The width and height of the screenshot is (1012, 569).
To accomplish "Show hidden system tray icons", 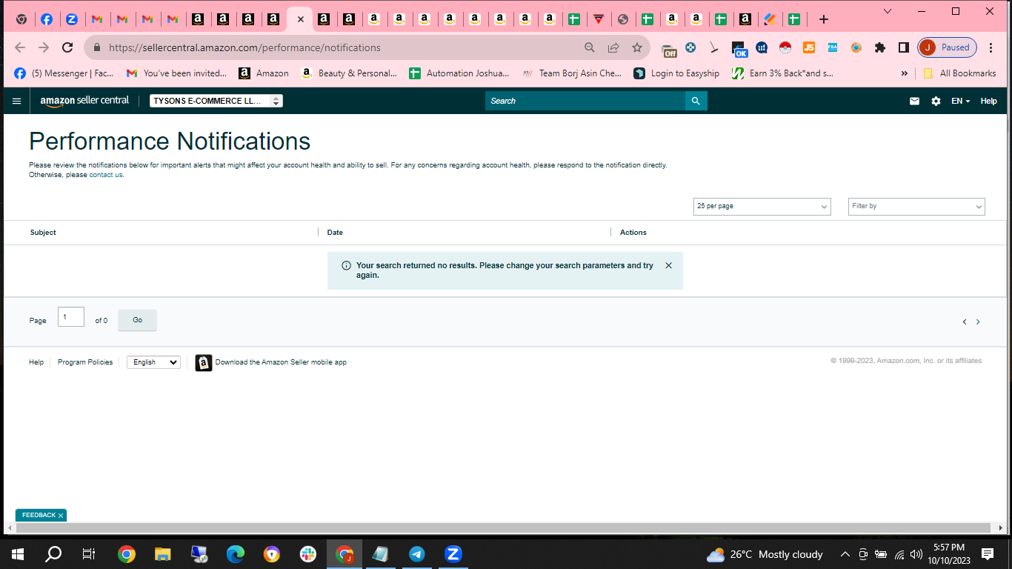I will [845, 554].
